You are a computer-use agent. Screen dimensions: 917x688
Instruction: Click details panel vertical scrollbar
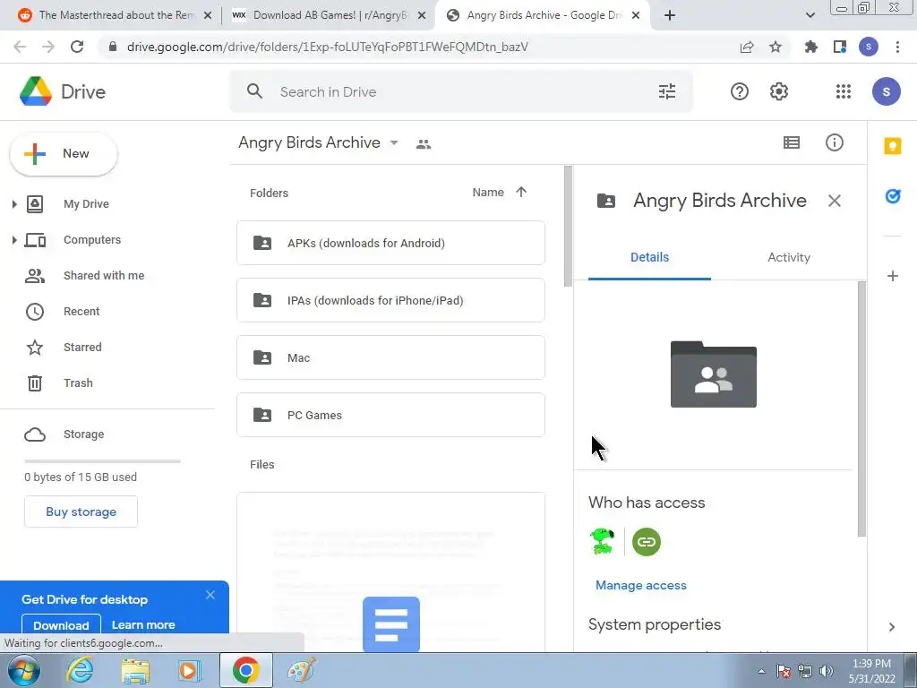tap(861, 409)
